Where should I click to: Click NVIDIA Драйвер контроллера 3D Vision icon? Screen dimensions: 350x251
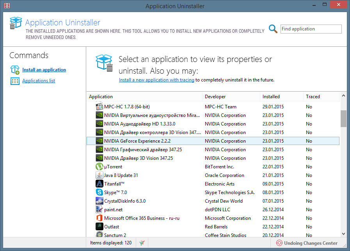click(x=99, y=133)
